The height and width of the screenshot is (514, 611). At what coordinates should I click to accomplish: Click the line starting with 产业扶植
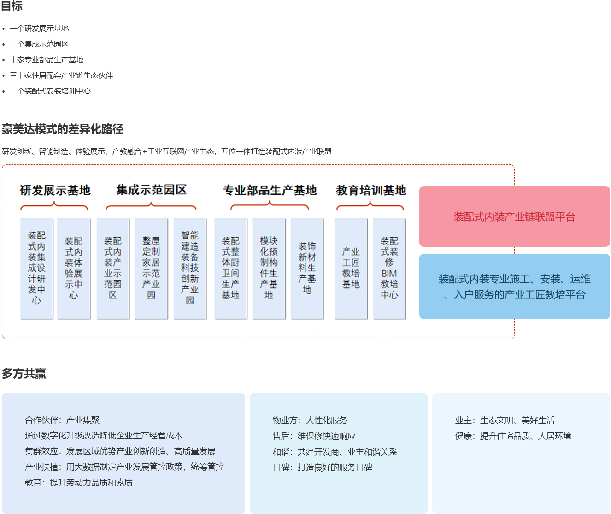pyautogui.click(x=124, y=467)
